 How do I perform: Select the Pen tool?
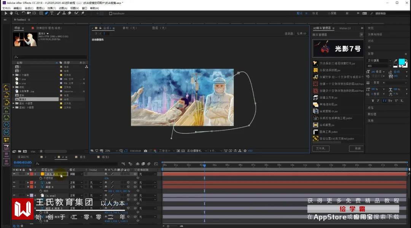tap(46, 13)
